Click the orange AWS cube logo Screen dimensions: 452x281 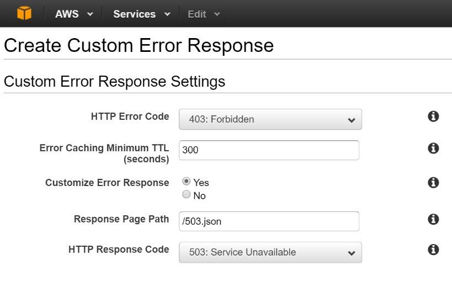(x=24, y=13)
